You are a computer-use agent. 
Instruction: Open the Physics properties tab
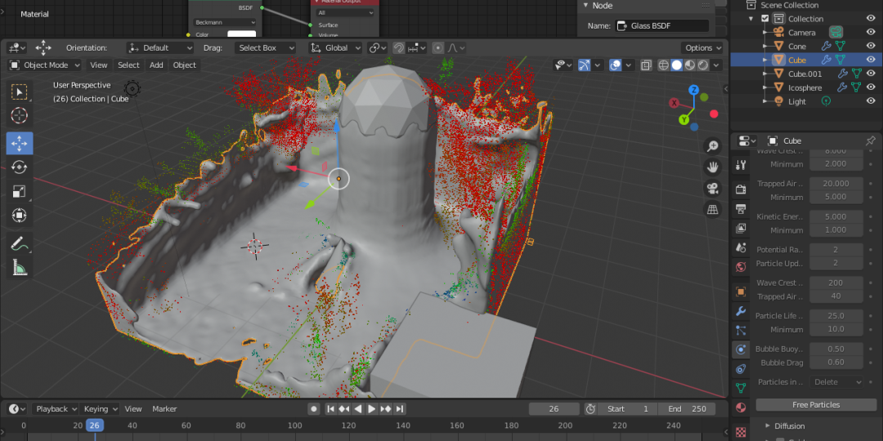[x=741, y=350]
